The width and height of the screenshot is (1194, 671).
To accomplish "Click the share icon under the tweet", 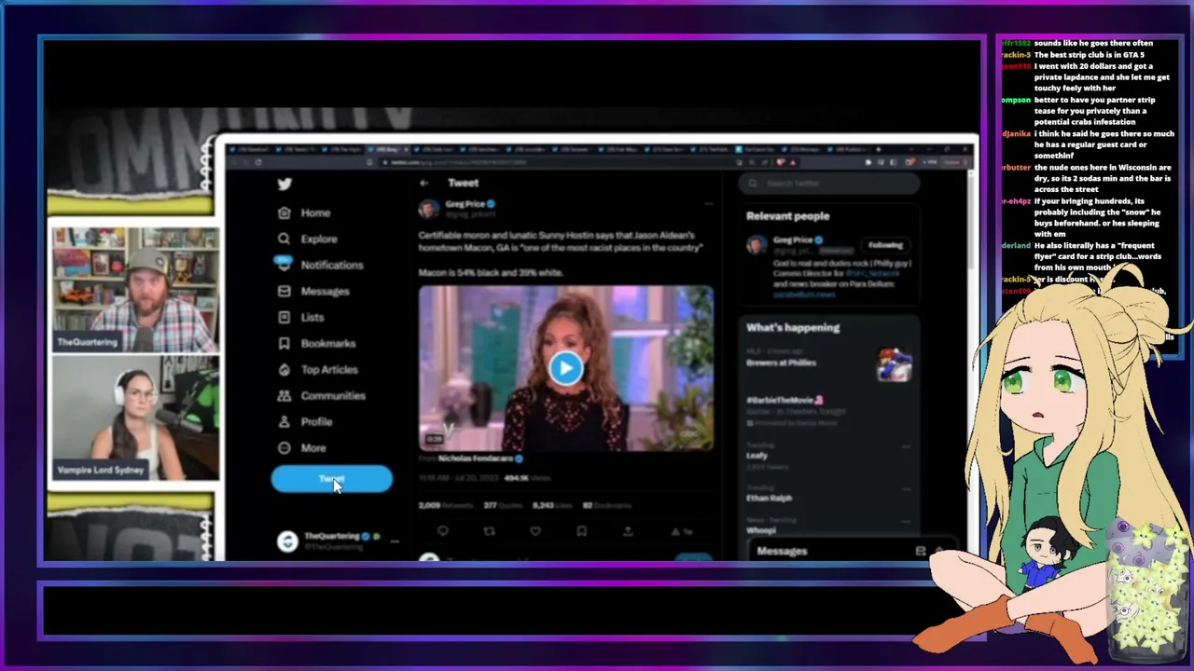I will pyautogui.click(x=628, y=531).
